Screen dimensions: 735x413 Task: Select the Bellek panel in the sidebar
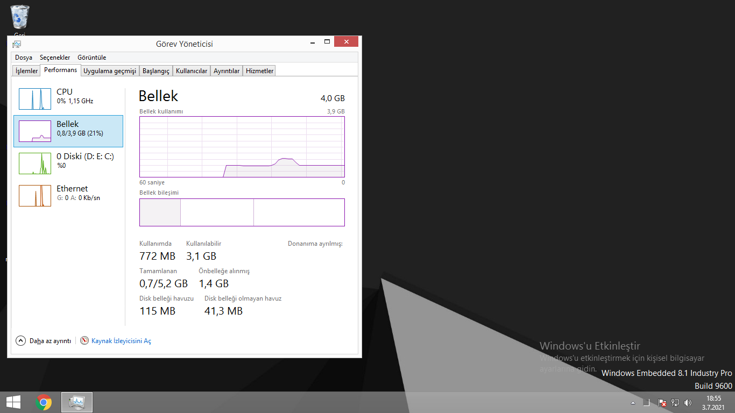click(67, 131)
